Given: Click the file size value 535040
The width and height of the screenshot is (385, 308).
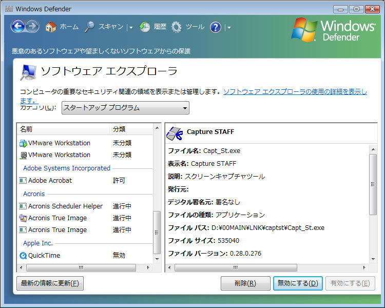Looking at the screenshot, I should click(x=228, y=241).
